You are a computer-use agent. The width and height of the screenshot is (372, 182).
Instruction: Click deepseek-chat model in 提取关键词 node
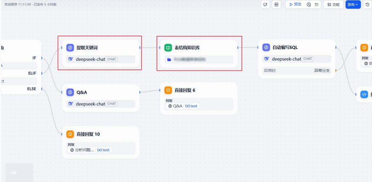pyautogui.click(x=90, y=59)
